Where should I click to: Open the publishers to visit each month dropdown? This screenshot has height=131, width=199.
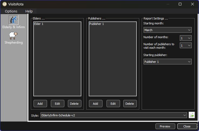[x=186, y=45]
